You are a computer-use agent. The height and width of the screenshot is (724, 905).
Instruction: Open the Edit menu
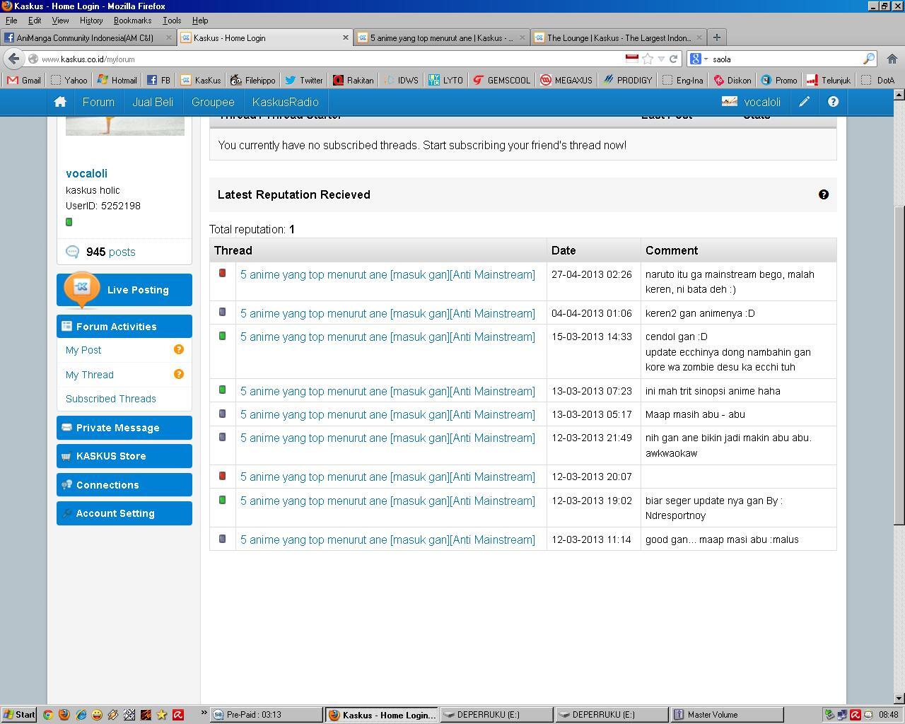click(x=35, y=21)
